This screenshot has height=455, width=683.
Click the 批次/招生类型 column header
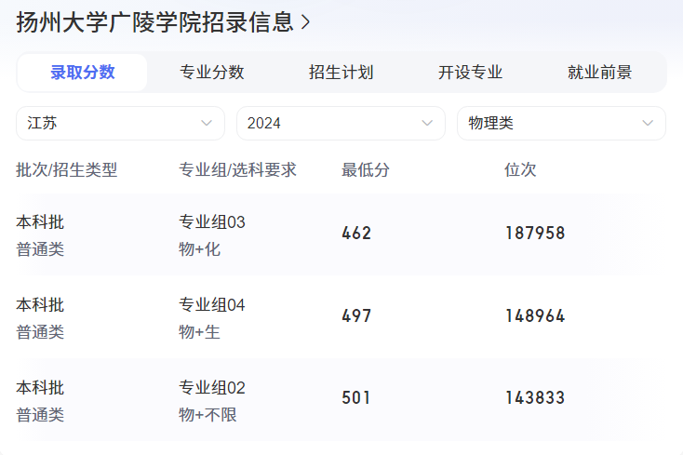67,169
